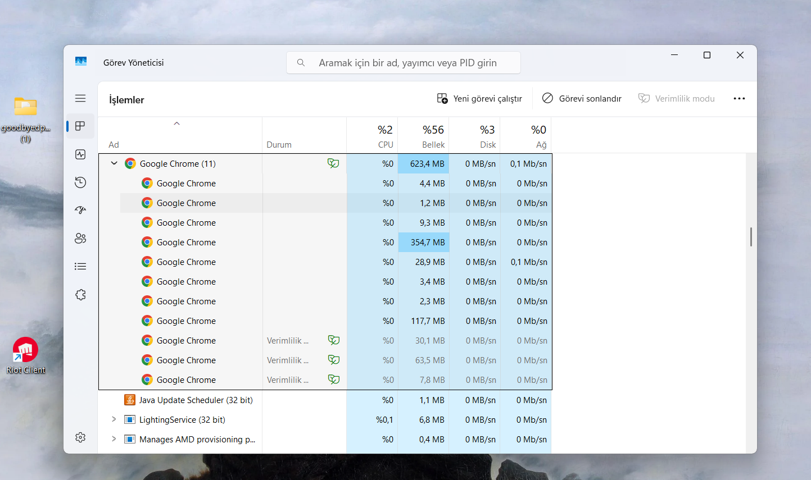Open the hamburger navigation menu
The width and height of the screenshot is (811, 480).
pyautogui.click(x=80, y=98)
